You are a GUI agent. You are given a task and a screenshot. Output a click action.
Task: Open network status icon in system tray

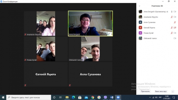[x=153, y=97]
